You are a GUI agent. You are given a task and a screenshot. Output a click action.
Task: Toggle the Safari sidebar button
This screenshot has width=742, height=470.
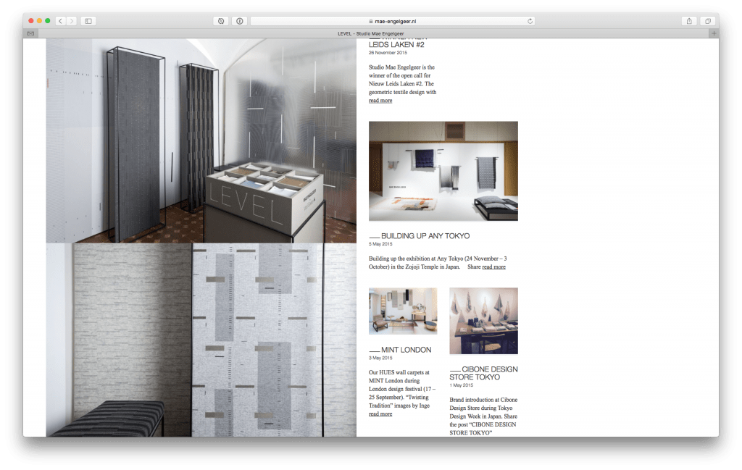88,21
